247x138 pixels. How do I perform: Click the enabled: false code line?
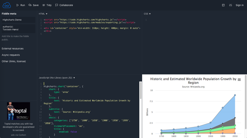pos(68,132)
